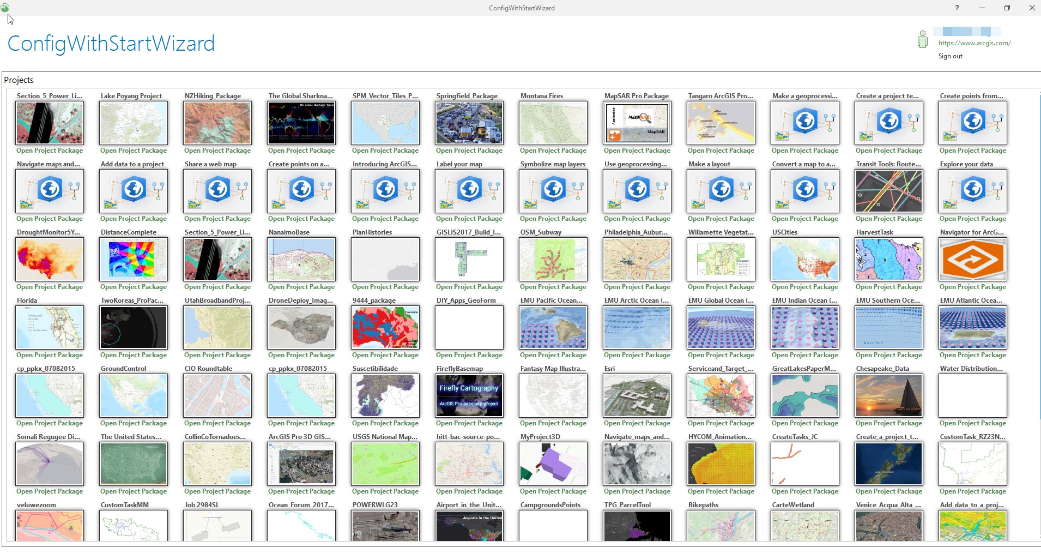This screenshot has height=553, width=1041.
Task: Click the Add data to a project icon
Action: [134, 191]
